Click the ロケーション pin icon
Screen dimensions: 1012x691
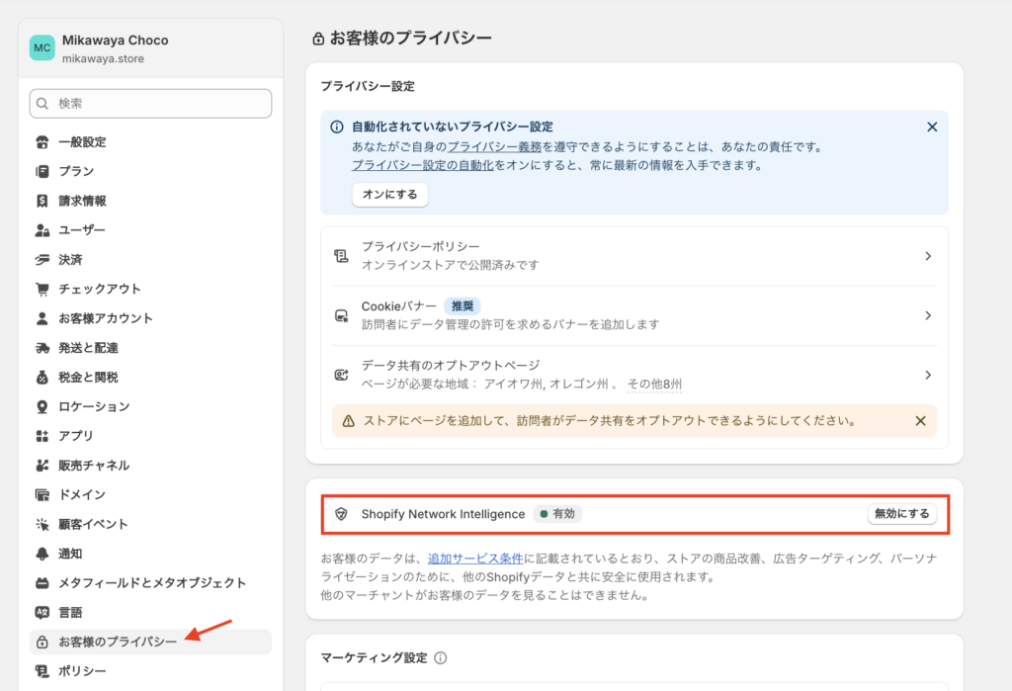click(x=42, y=407)
